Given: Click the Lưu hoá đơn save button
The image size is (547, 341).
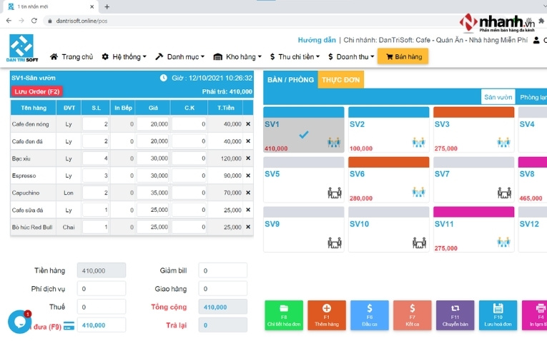Looking at the screenshot, I should (x=498, y=315).
